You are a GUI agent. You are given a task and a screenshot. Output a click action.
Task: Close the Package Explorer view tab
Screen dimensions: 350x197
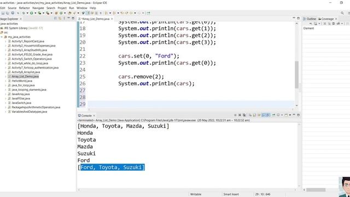click(21, 19)
